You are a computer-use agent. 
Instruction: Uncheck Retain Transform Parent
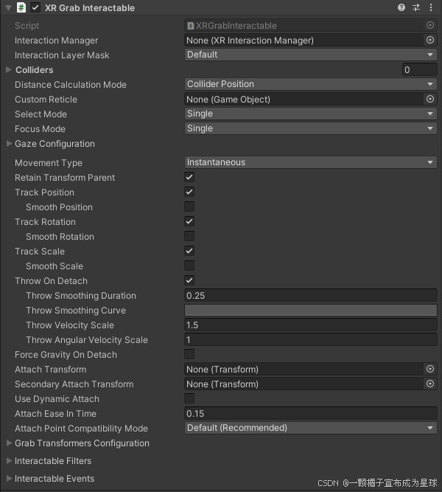click(189, 177)
